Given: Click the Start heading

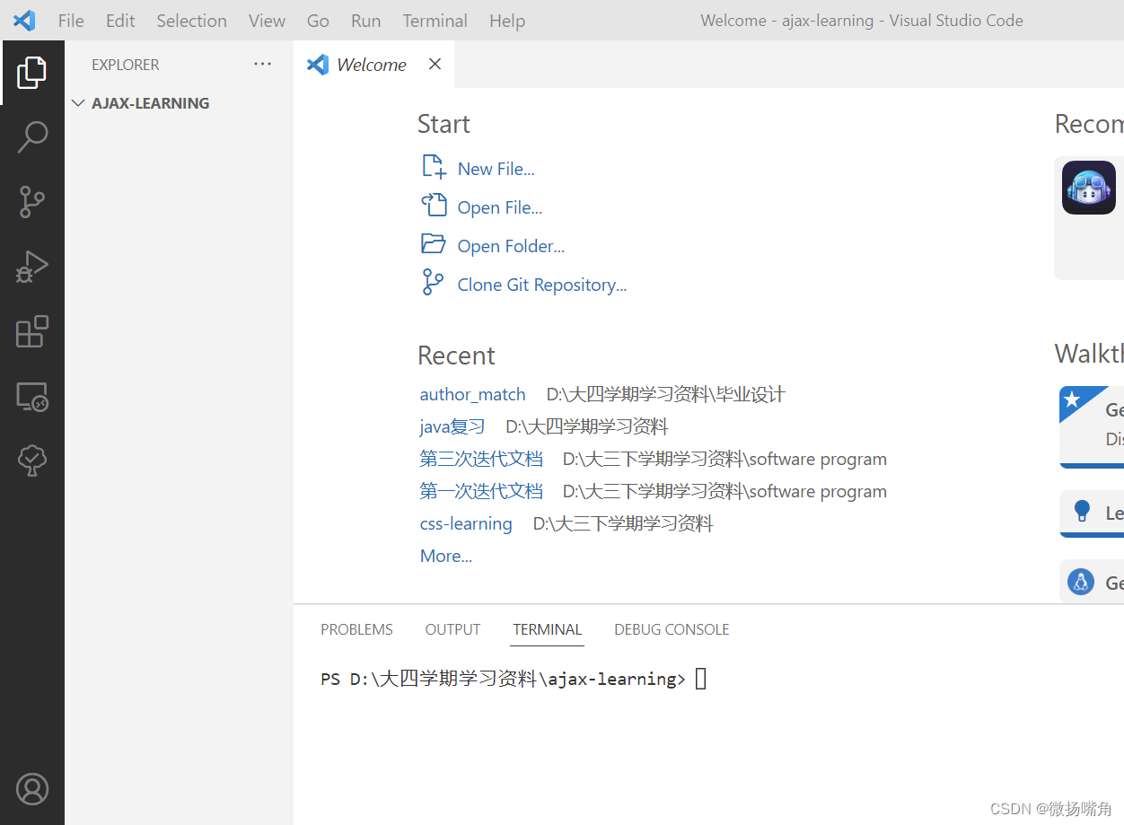Looking at the screenshot, I should tap(443, 124).
